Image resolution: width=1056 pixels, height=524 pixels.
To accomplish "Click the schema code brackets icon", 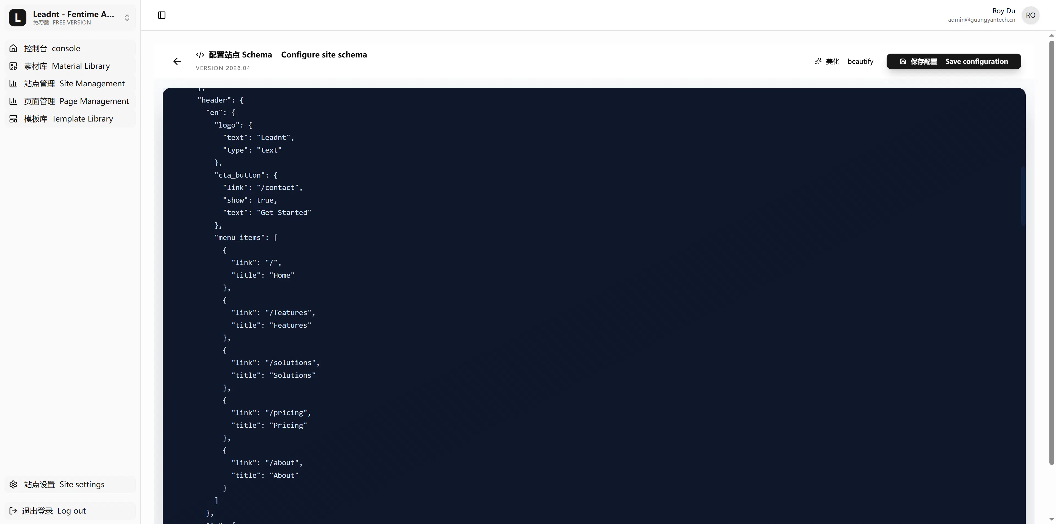I will pyautogui.click(x=200, y=54).
